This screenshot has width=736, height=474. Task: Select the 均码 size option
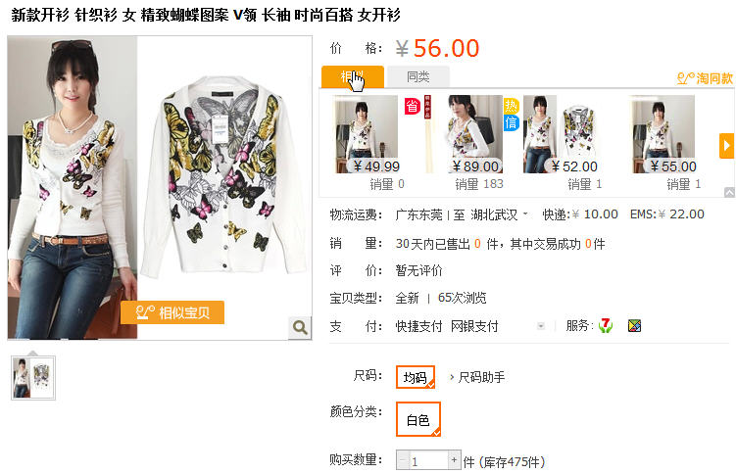point(416,377)
